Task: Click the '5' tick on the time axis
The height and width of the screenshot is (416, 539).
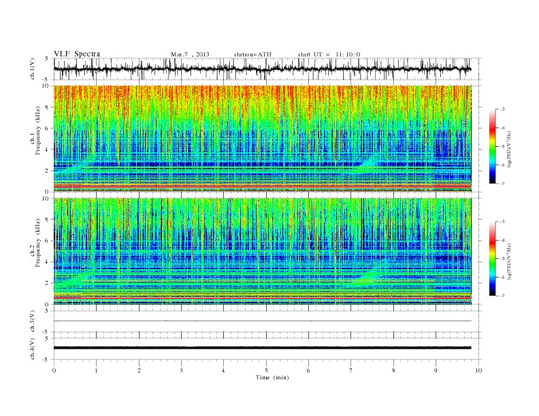Action: (266, 370)
